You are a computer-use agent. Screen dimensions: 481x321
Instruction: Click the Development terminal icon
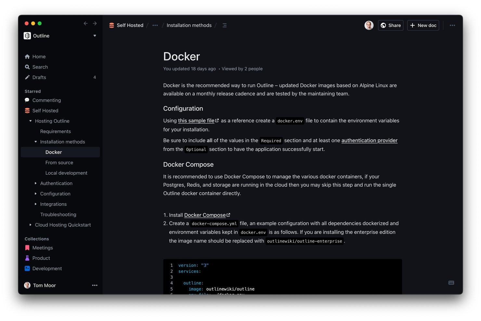(x=27, y=269)
